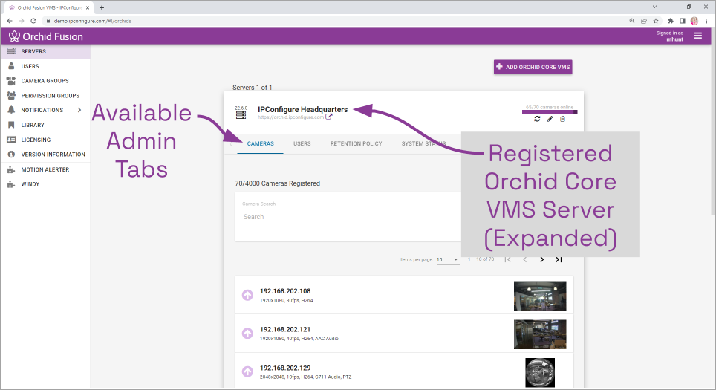716x390 pixels.
Task: Click the IPConfigure Headquarters server name
Action: click(x=303, y=110)
